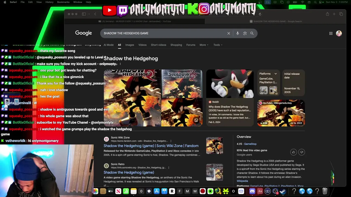Open the Sonic Wiki Zone Fandom result link
Screen dimensions: 351x197
click(x=151, y=146)
